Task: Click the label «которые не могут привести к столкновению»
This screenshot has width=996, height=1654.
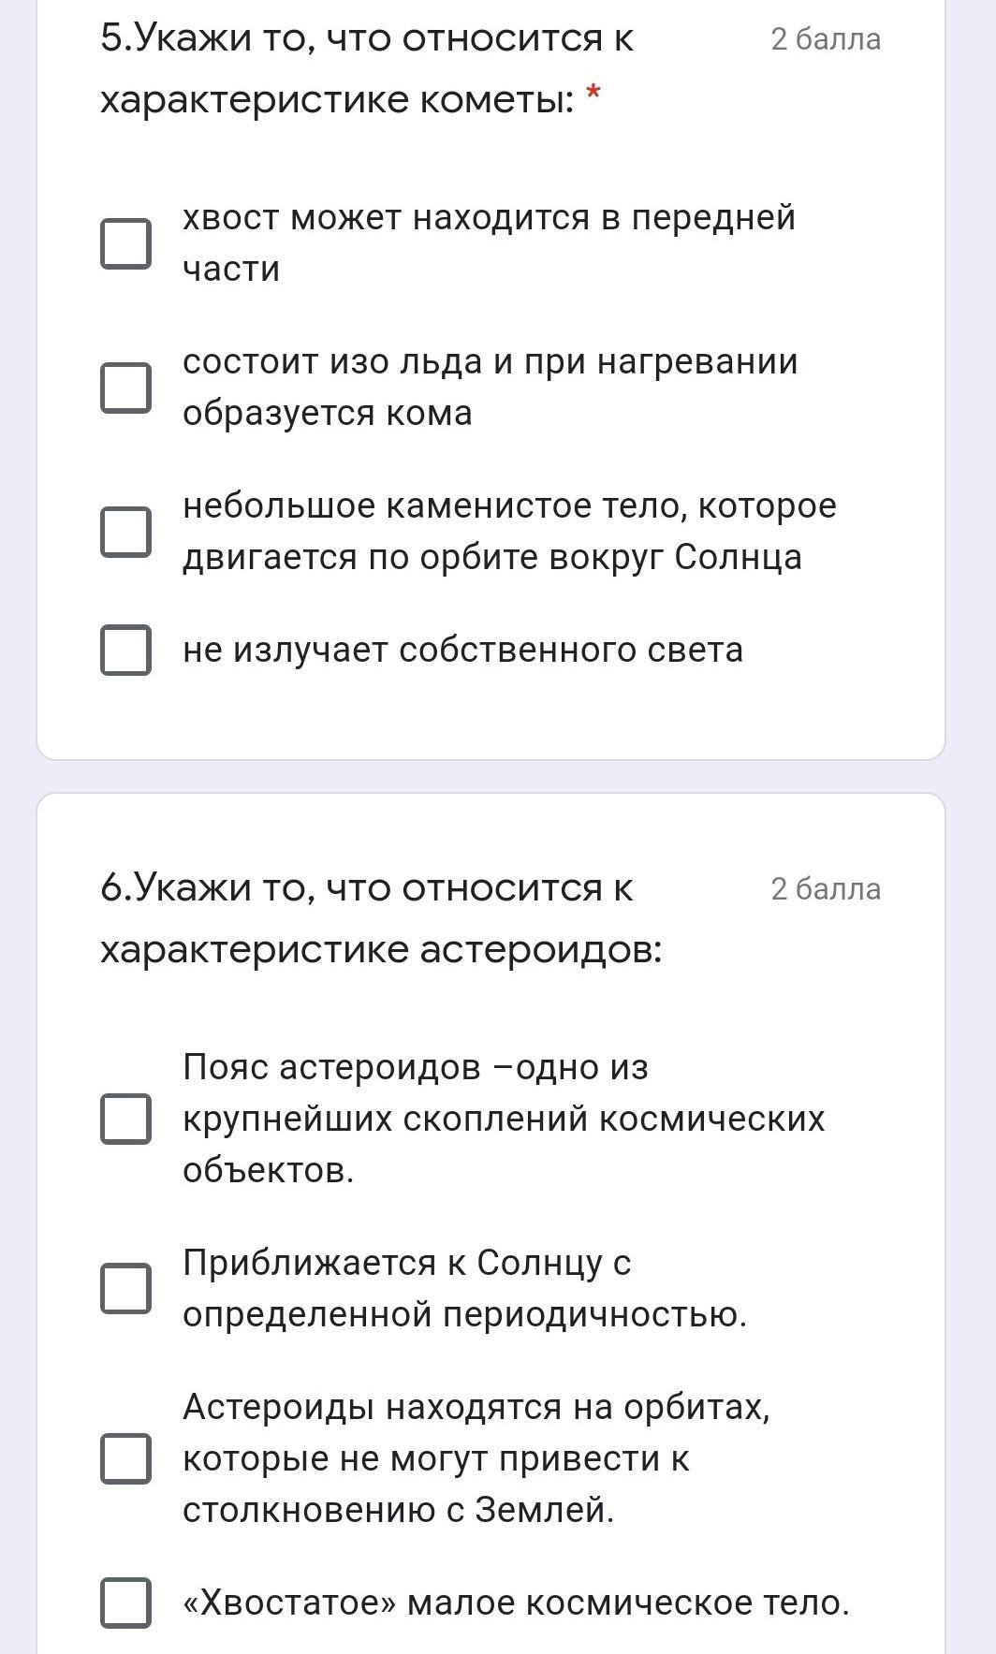Action: tap(435, 1458)
